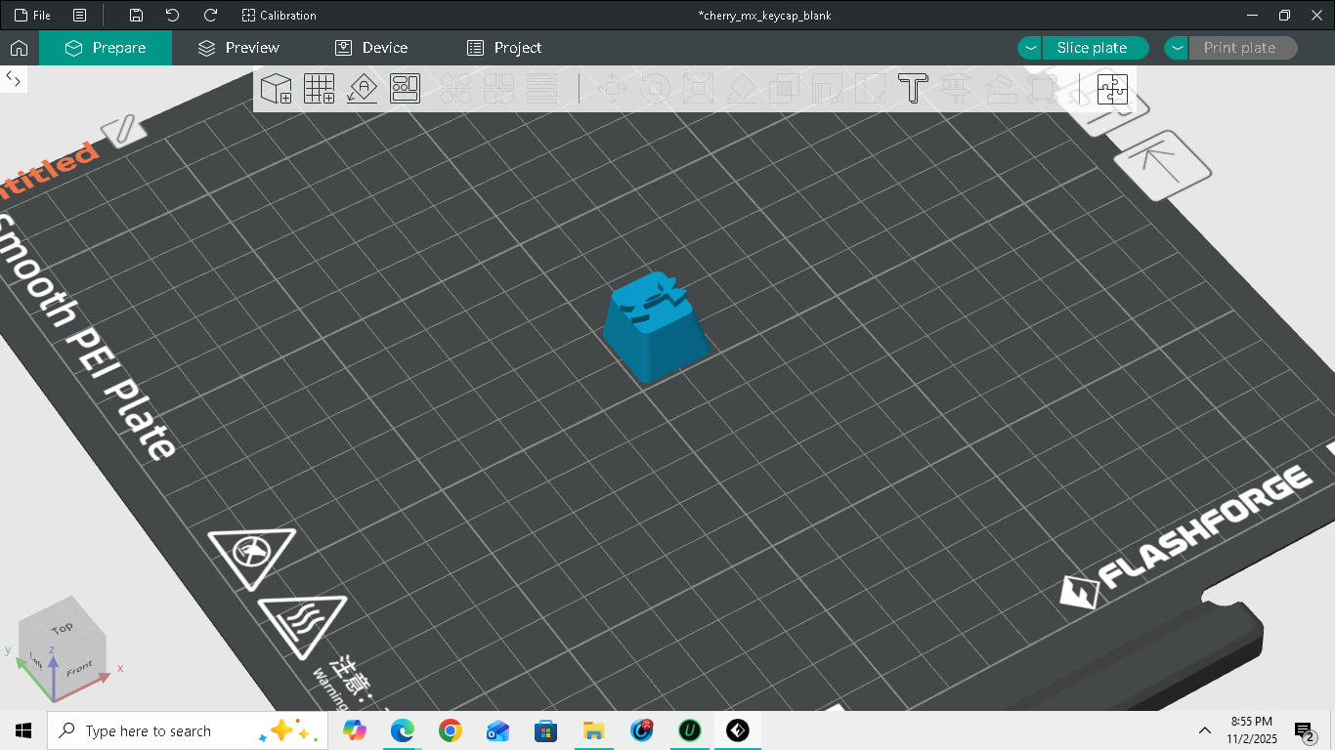Add a model with the cube icon
This screenshot has width=1335, height=750.
coord(277,89)
